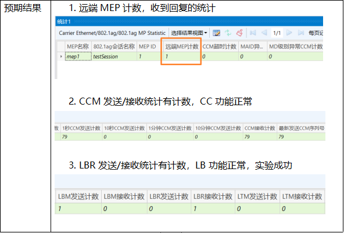
Task: Click the CCM接收计数 column header
Action: point(260,128)
